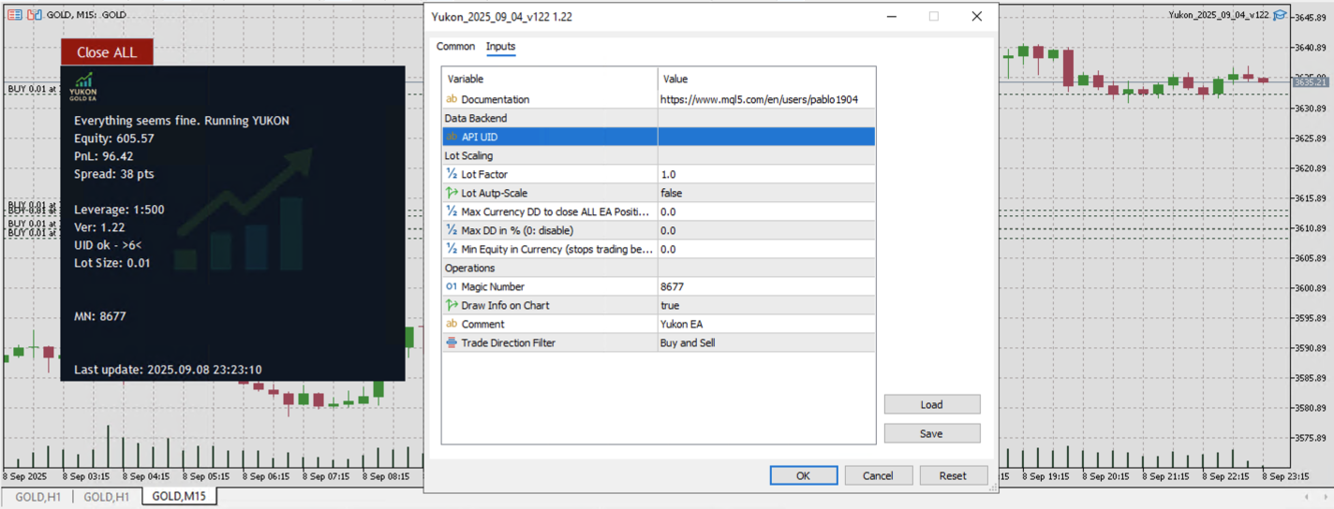Screen dimensions: 1334x509
Task: Click the empty API UID value field
Action: click(766, 137)
